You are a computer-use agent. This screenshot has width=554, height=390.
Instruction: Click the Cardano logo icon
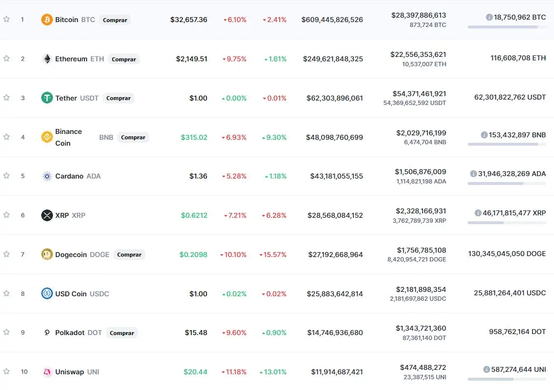(x=47, y=176)
